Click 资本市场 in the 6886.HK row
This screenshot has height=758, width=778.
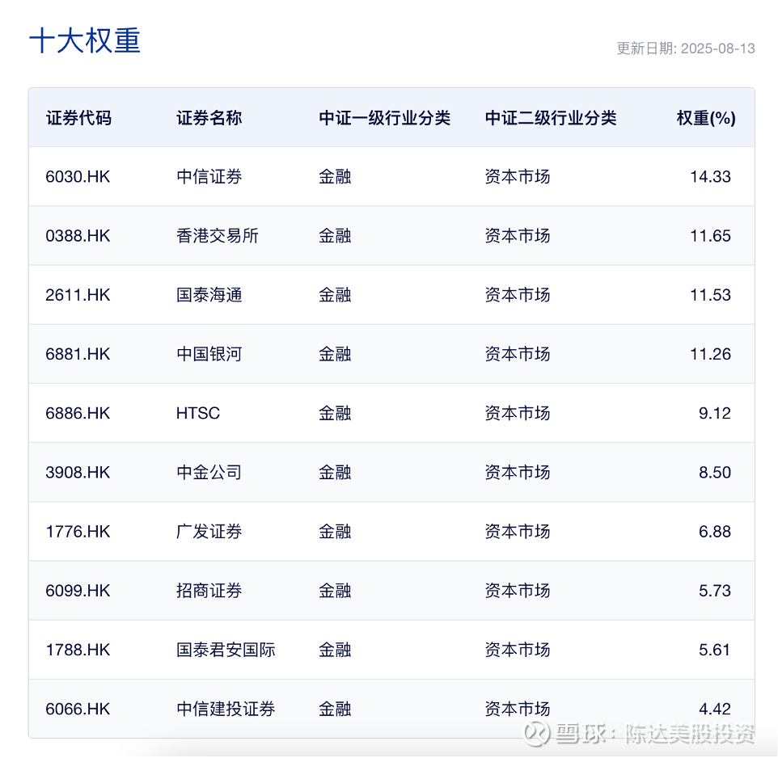tap(518, 413)
